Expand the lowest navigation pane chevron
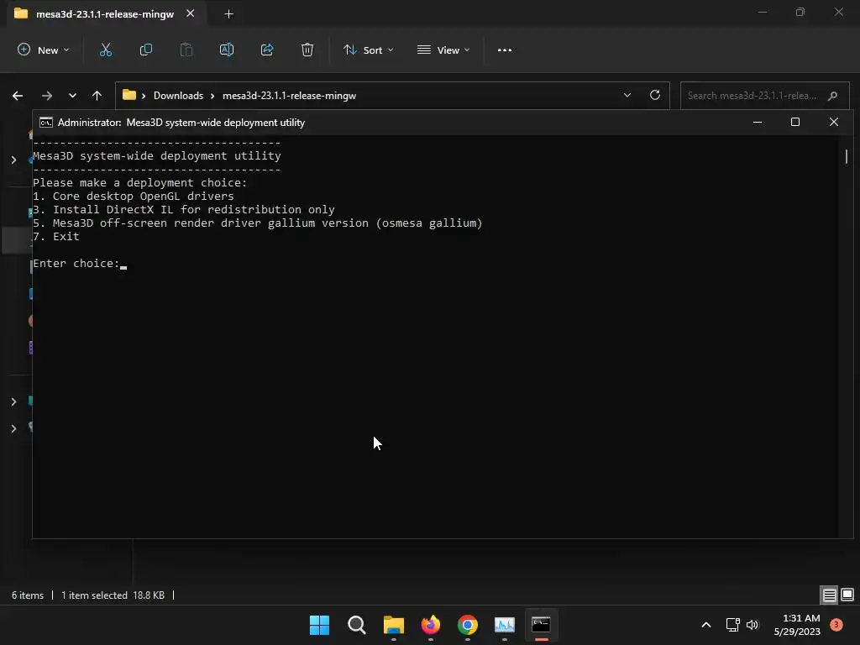The width and height of the screenshot is (860, 645). (13, 428)
